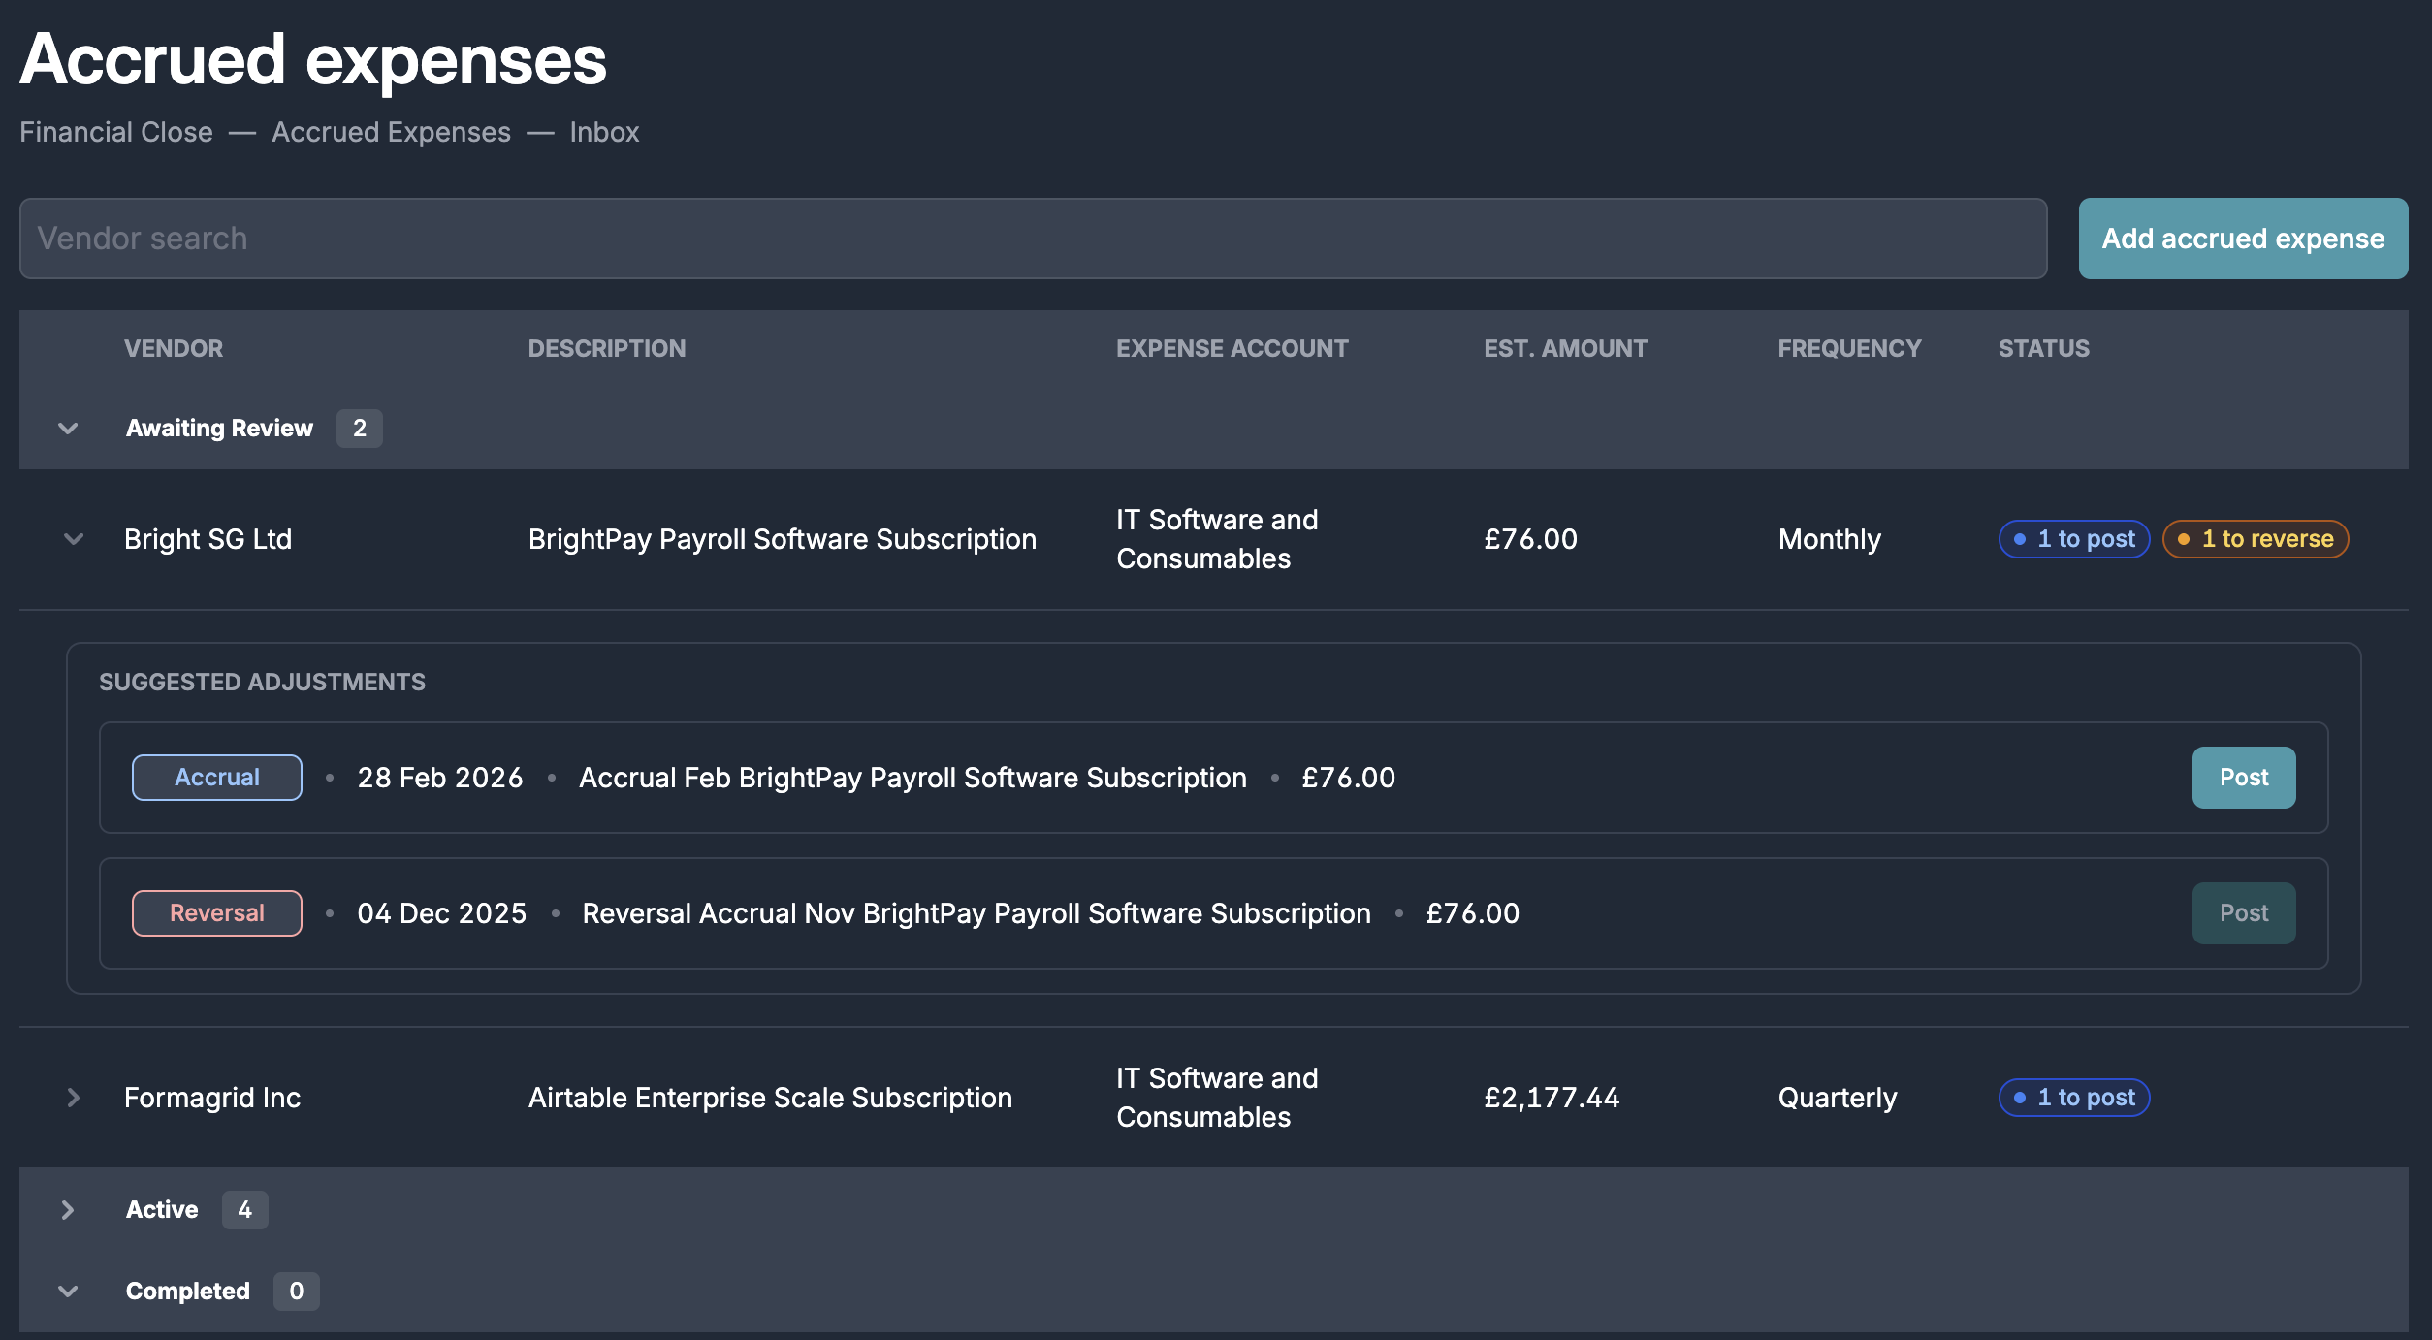The width and height of the screenshot is (2432, 1340).
Task: Expand the Formagrid Inc row chevron
Action: [74, 1097]
